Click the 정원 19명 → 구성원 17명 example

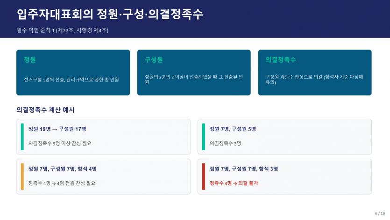point(57,129)
